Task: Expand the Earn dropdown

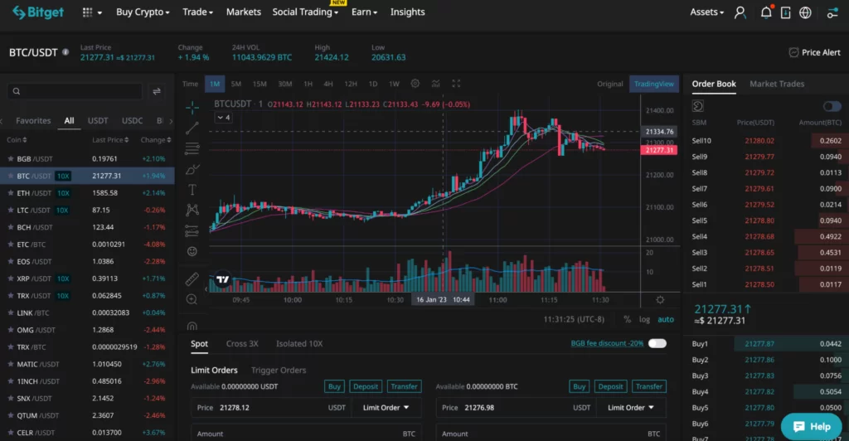Action: (364, 12)
